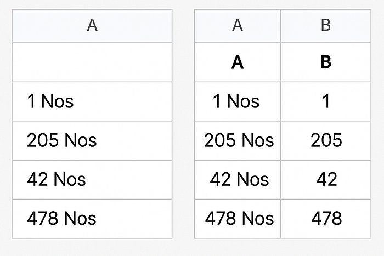This screenshot has width=384, height=256.
Task: Select the "42 Nos" cell in left table
Action: point(92,180)
